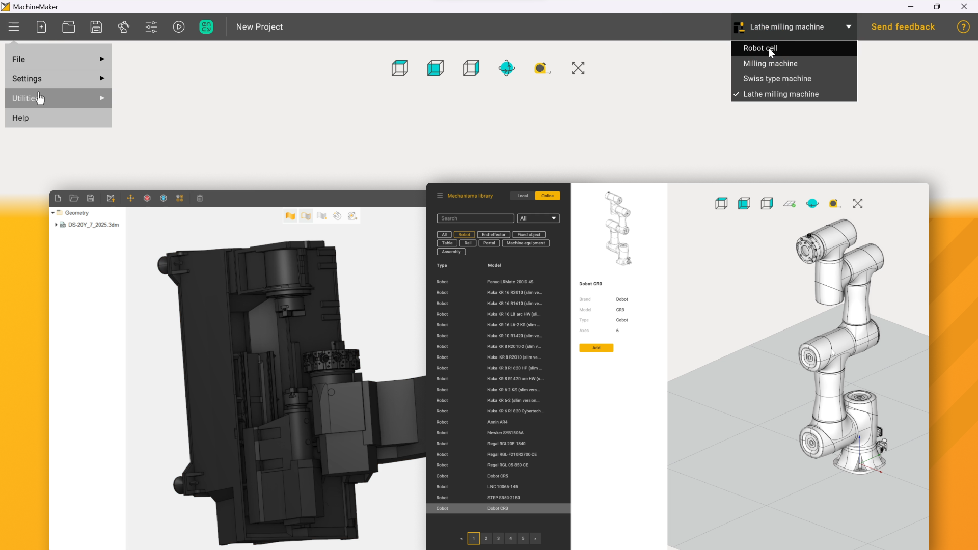Click the mechanisms library Search field
This screenshot has width=978, height=550.
tap(475, 218)
